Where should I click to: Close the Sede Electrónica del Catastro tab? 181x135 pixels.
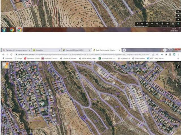(x=119, y=50)
